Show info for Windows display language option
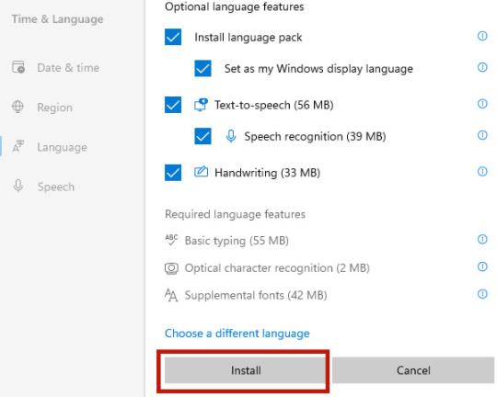The width and height of the screenshot is (497, 397). point(482,67)
